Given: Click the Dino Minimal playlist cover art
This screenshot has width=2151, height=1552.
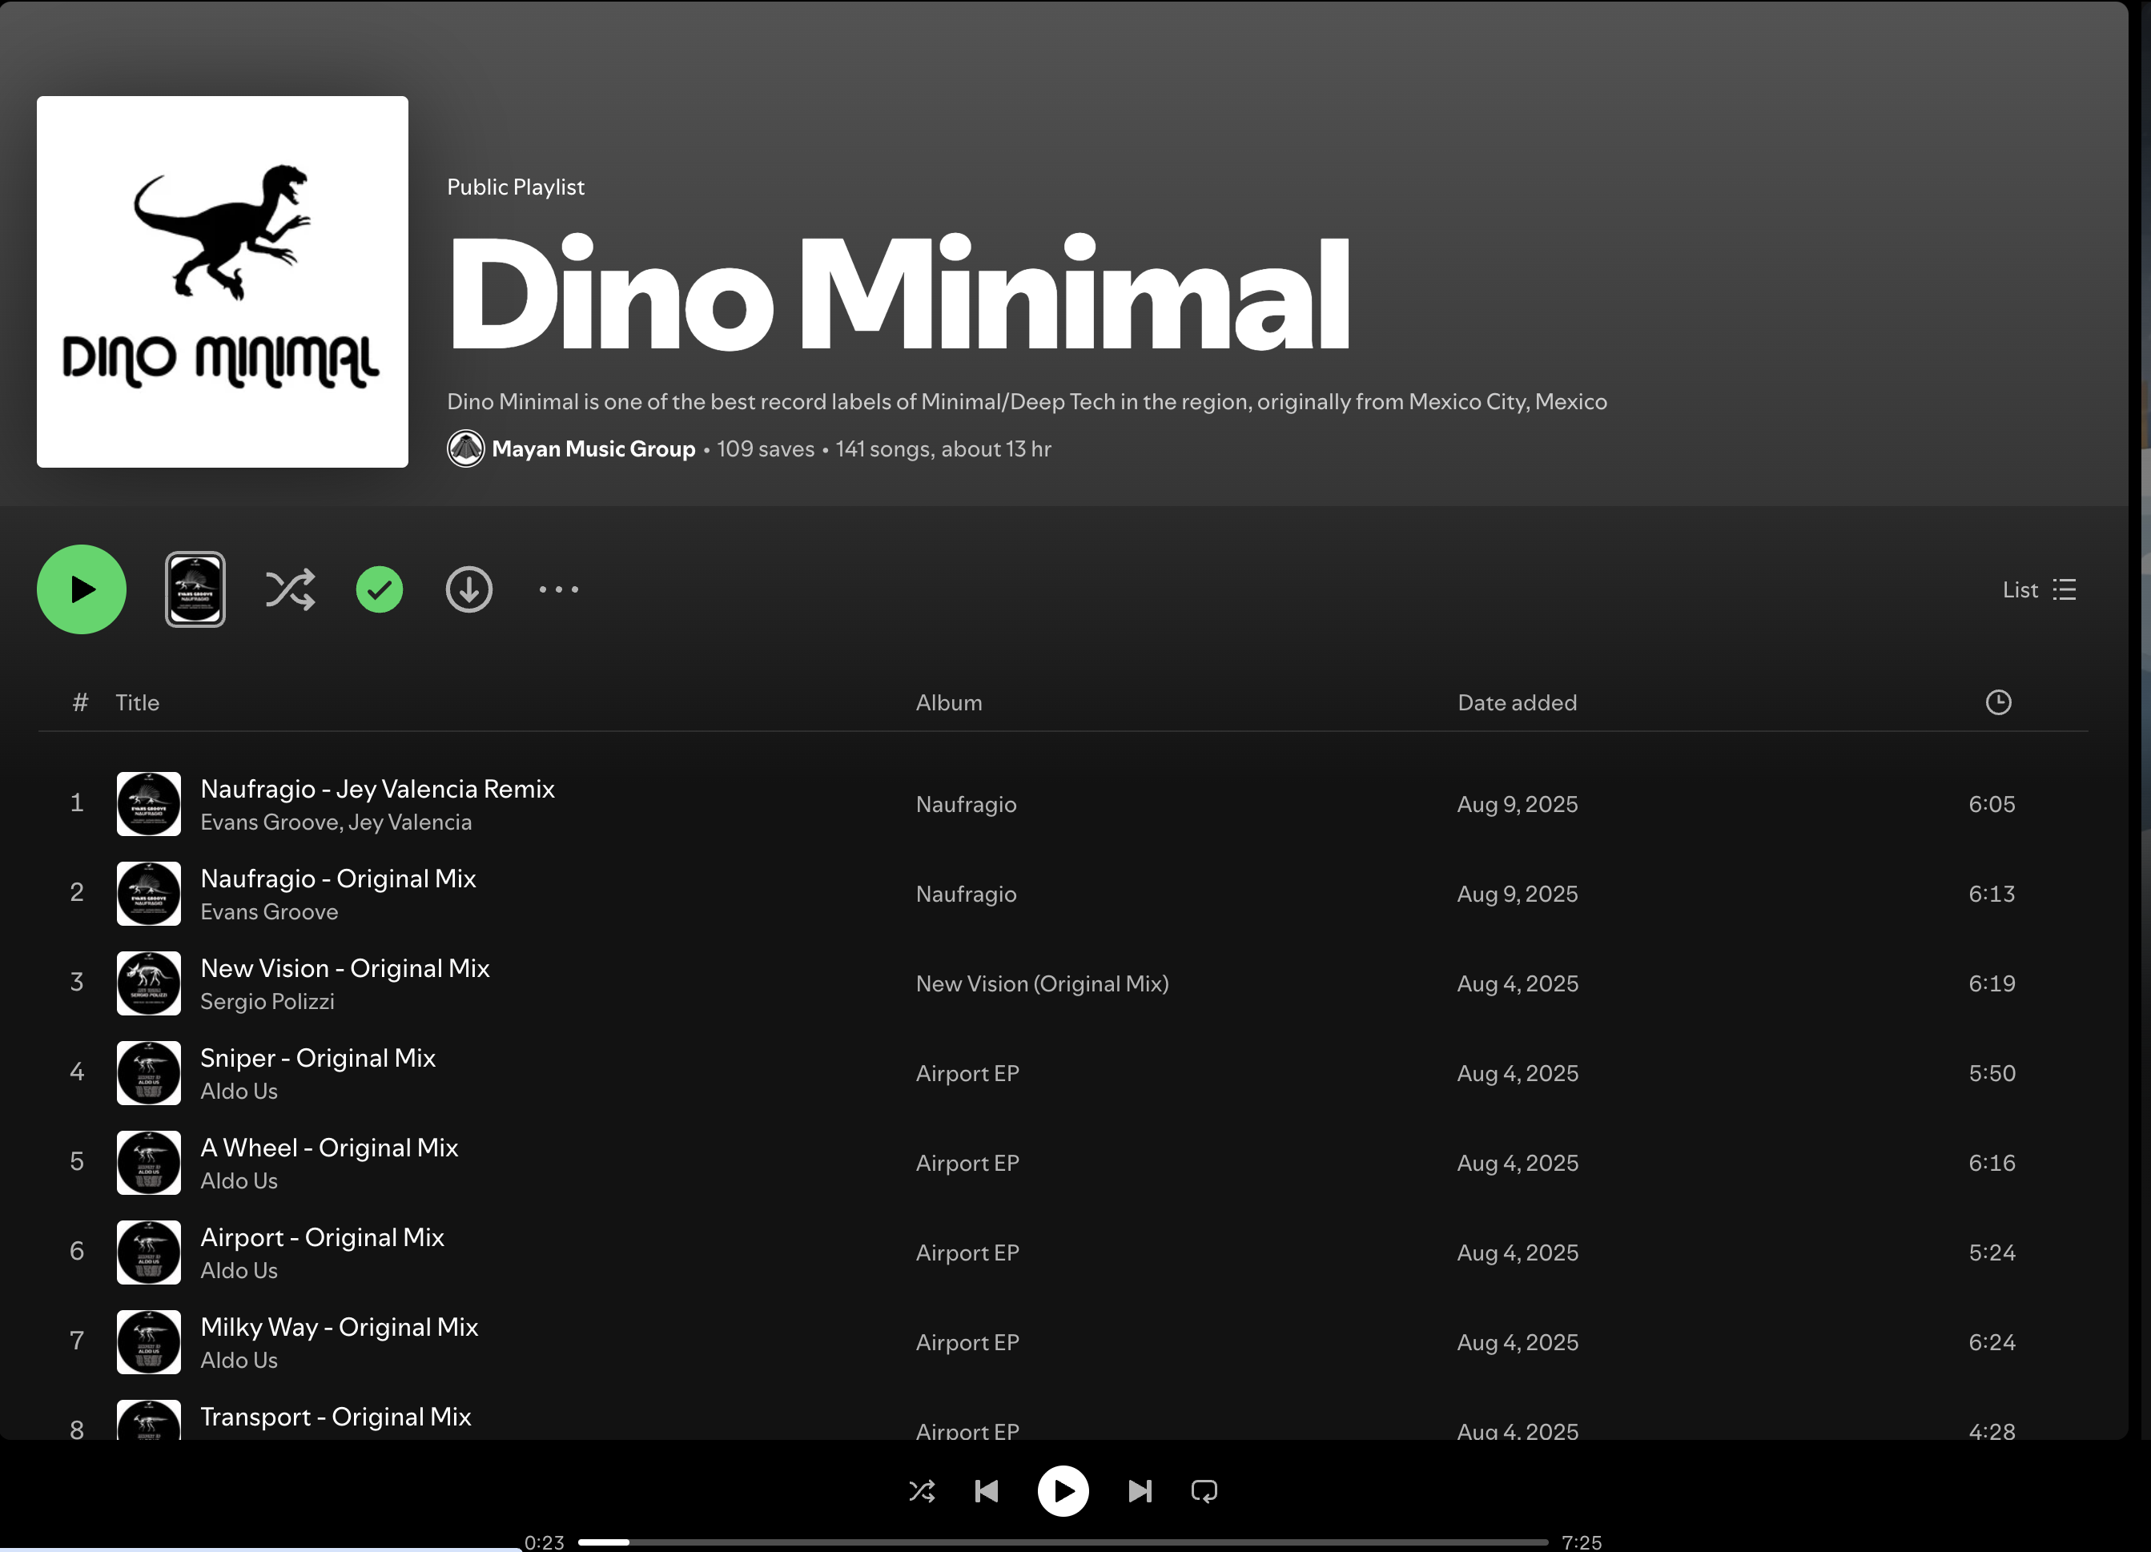Looking at the screenshot, I should [x=223, y=282].
